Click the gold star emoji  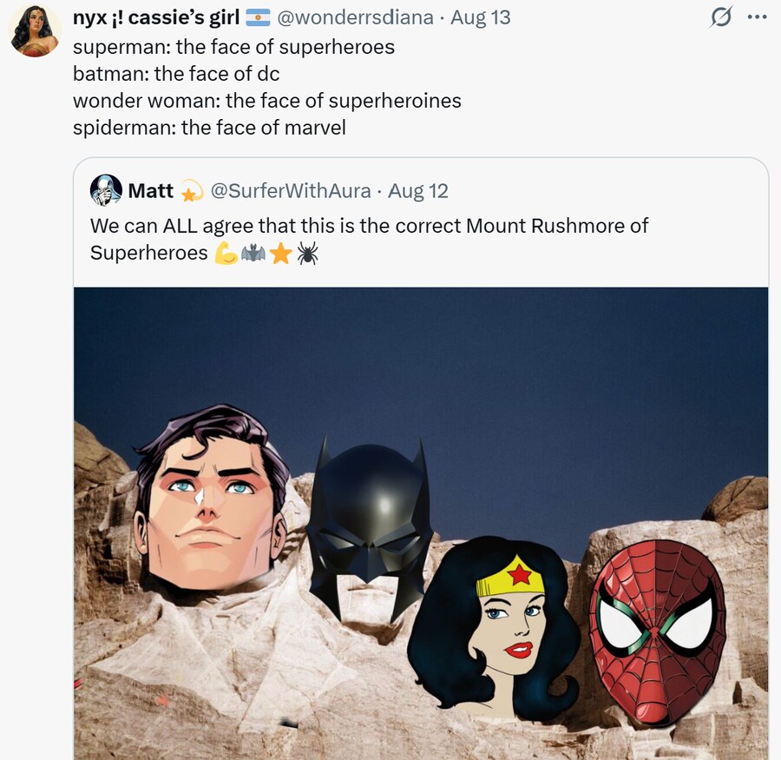pyautogui.click(x=279, y=254)
